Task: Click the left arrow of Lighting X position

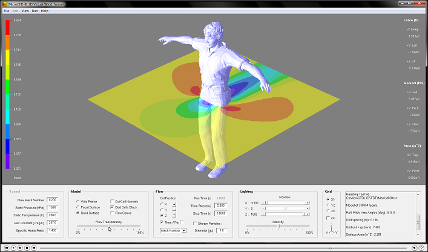Action: [x=263, y=203]
